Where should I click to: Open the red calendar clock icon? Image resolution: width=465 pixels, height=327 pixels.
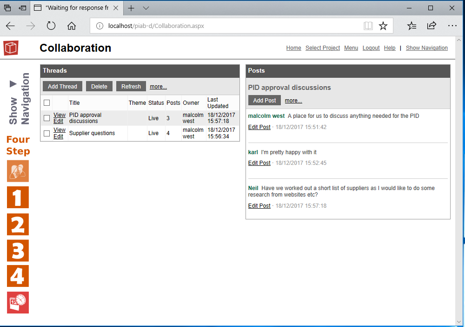click(x=18, y=302)
